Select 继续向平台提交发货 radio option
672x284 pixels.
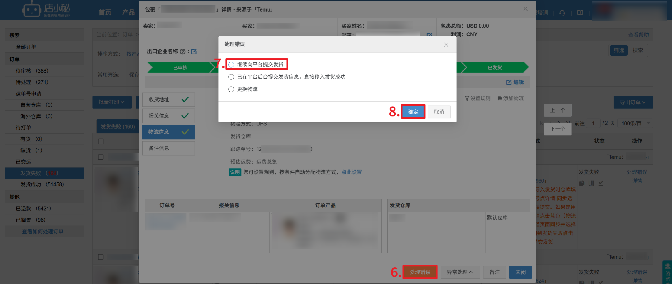pyautogui.click(x=231, y=65)
